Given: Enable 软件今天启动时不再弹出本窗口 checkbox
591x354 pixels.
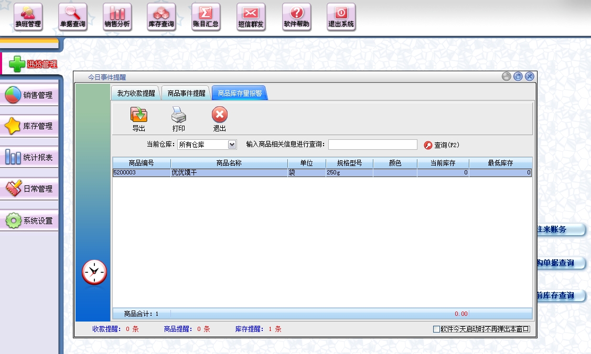Looking at the screenshot, I should click(x=436, y=329).
